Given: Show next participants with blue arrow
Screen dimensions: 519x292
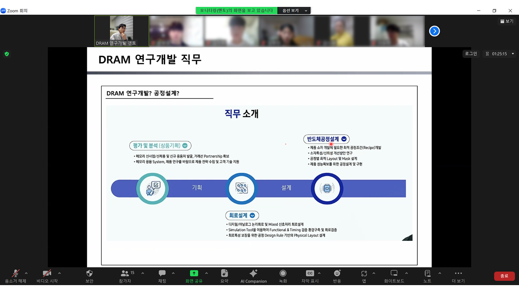Looking at the screenshot, I should coord(434,31).
